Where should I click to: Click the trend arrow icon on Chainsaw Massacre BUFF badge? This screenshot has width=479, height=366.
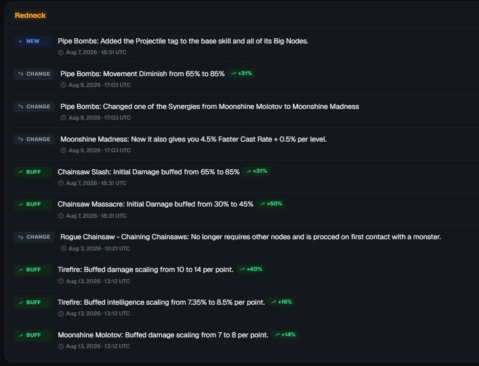[21, 204]
